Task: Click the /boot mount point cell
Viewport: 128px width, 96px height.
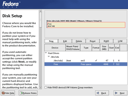Action: 69,61
